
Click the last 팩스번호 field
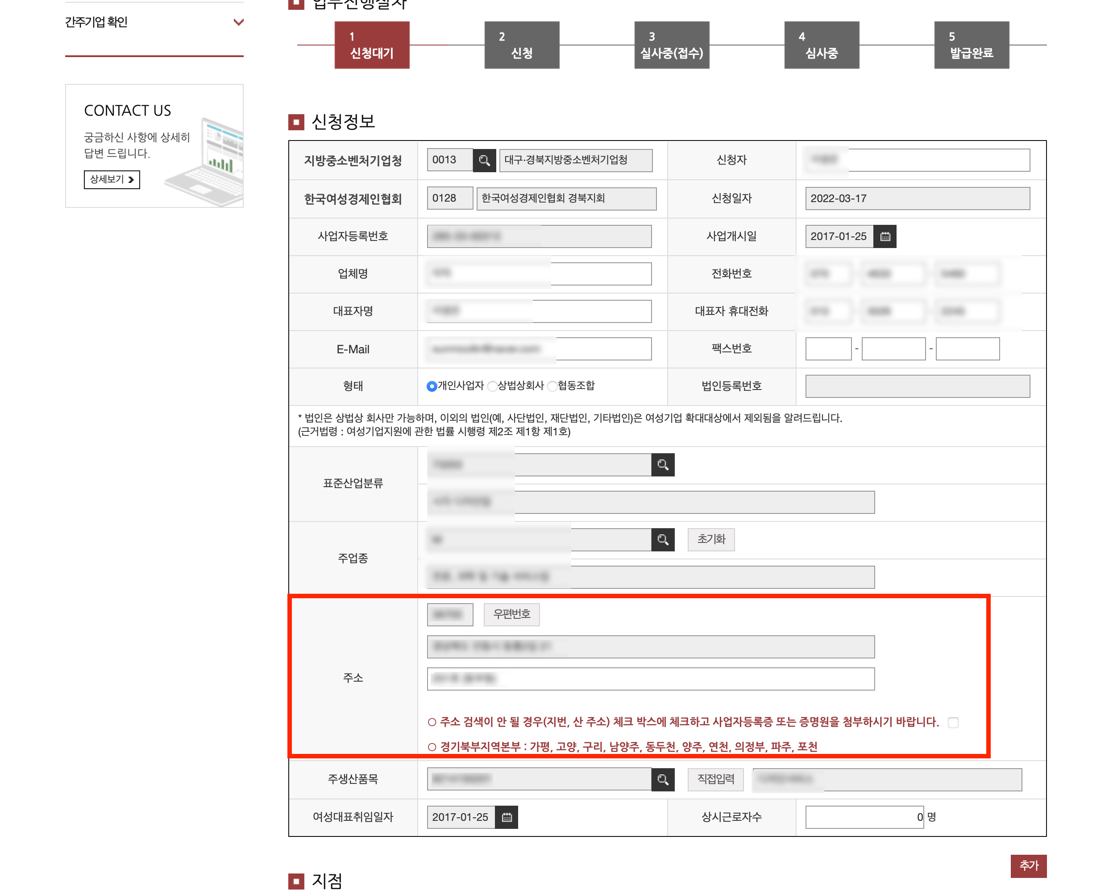point(968,349)
